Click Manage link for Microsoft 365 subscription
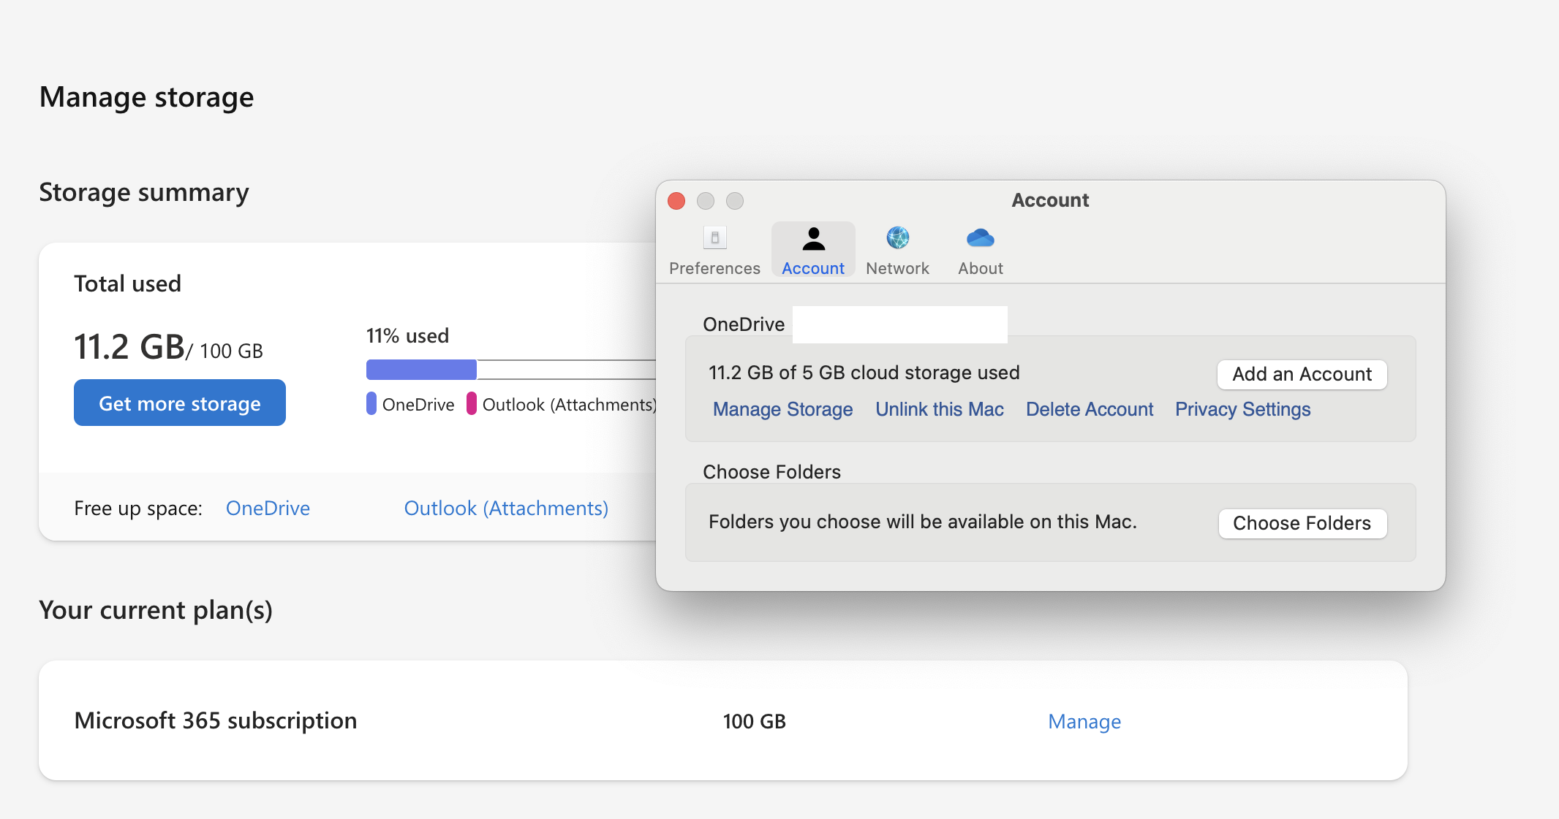 (1084, 721)
